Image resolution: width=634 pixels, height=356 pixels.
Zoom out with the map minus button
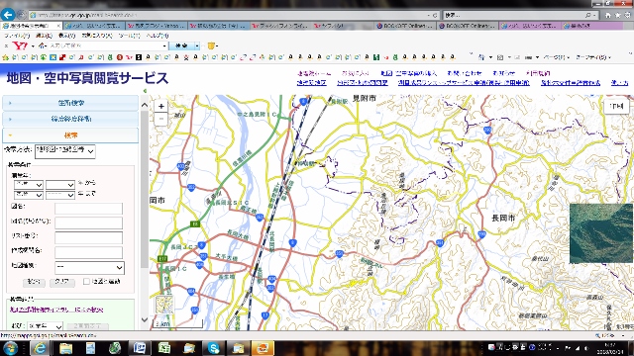(160, 119)
